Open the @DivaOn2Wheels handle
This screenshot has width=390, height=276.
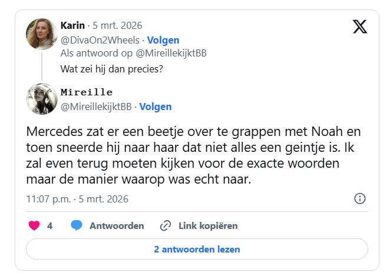pos(100,40)
